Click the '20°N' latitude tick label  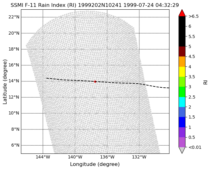[x=14, y=33]
